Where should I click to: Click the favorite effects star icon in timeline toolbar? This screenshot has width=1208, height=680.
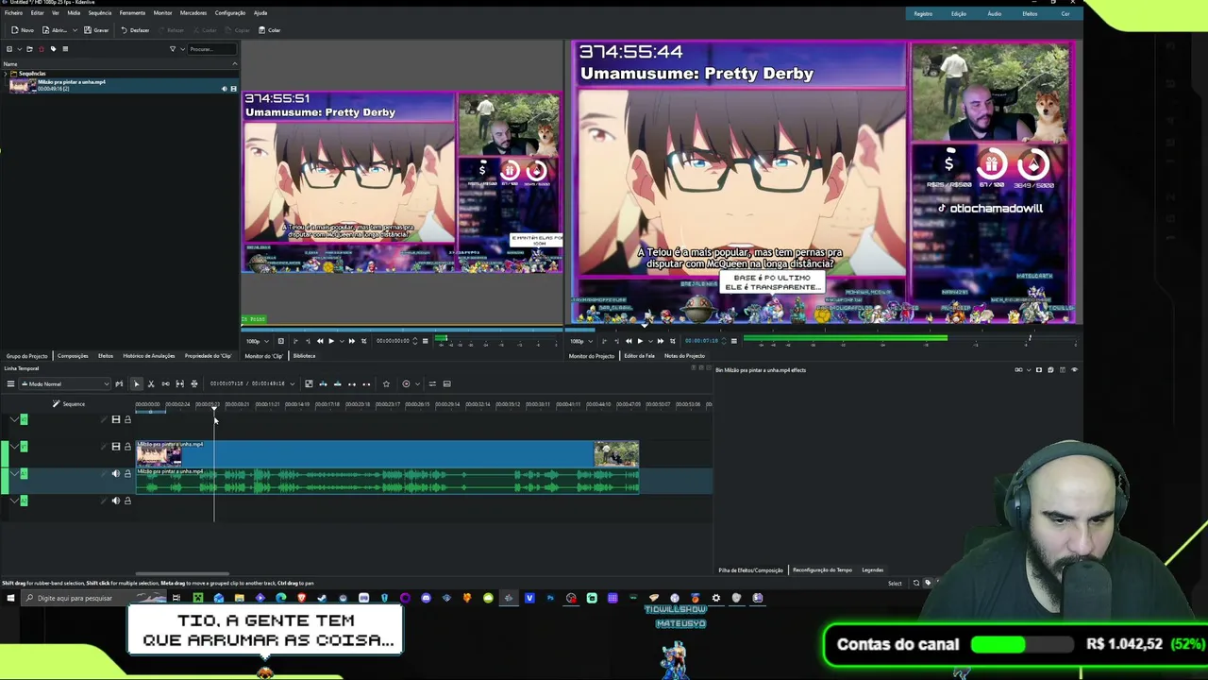click(x=386, y=384)
